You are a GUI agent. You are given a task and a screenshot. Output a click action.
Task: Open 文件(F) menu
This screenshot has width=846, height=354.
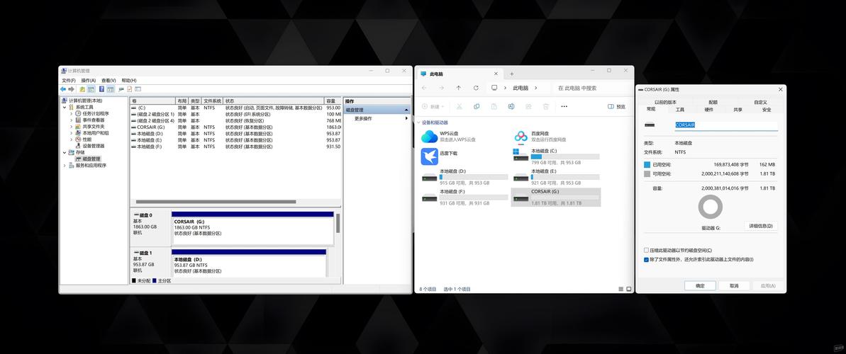(x=69, y=80)
